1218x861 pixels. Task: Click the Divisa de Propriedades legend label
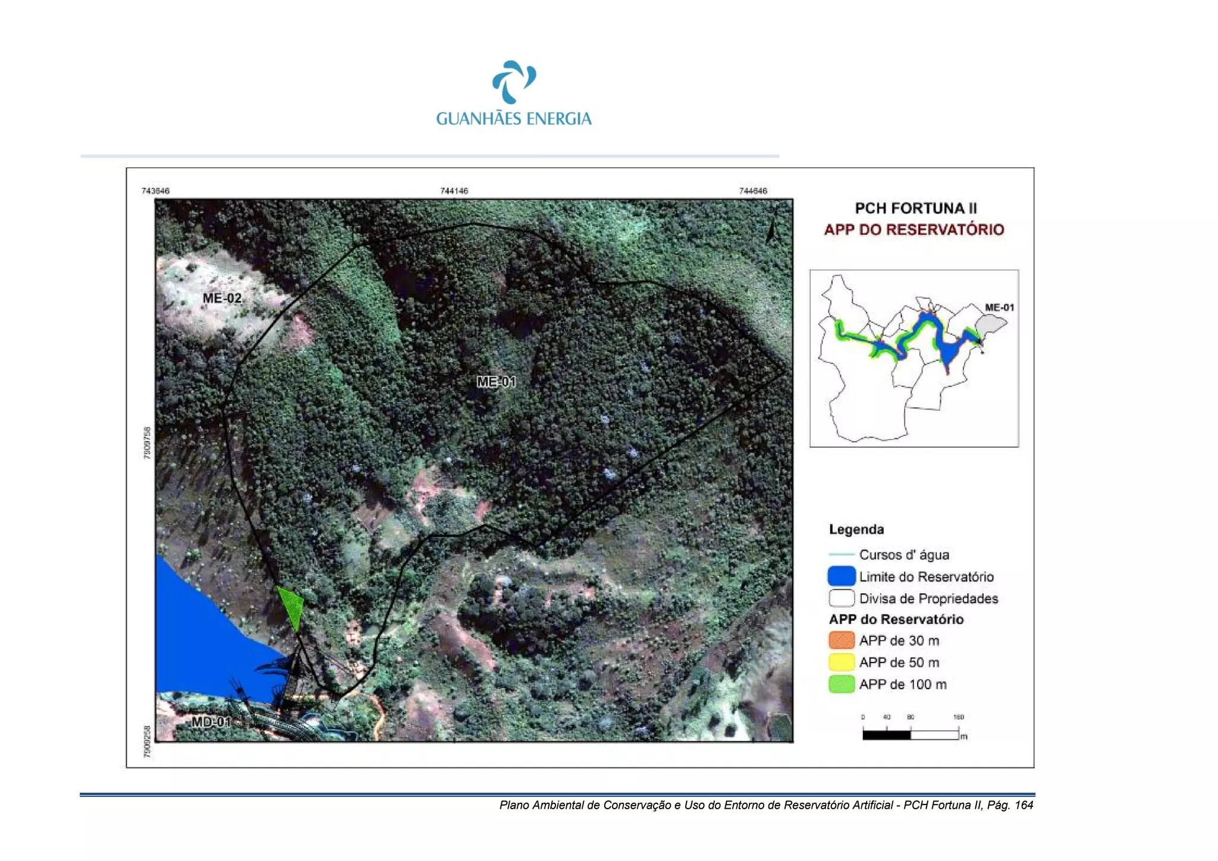928,599
